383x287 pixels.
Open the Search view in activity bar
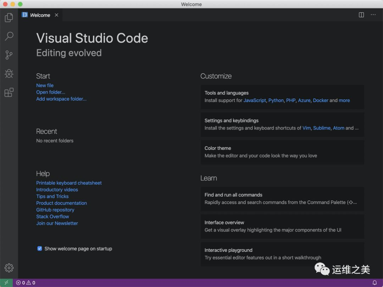[9, 36]
